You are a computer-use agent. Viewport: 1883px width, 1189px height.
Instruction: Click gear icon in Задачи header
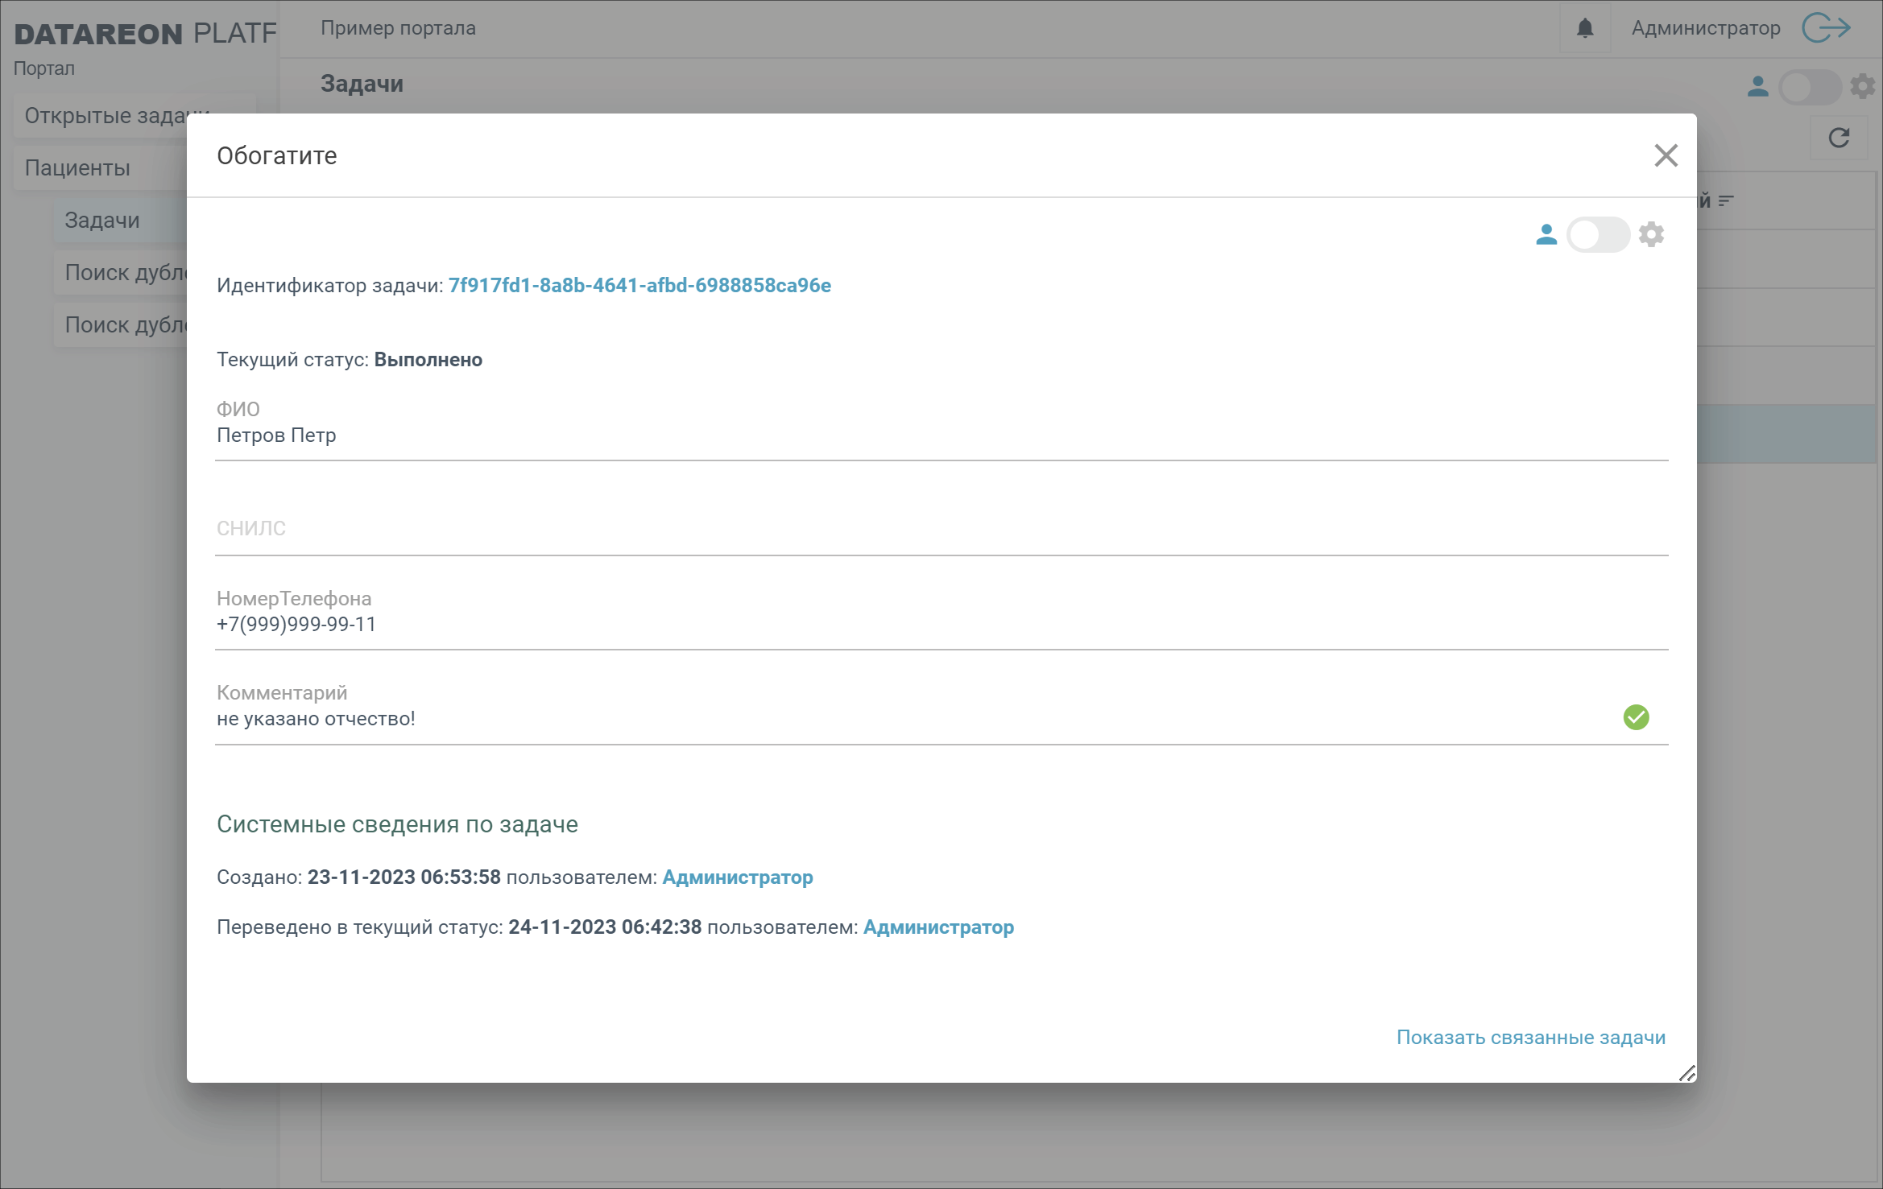tap(1862, 86)
